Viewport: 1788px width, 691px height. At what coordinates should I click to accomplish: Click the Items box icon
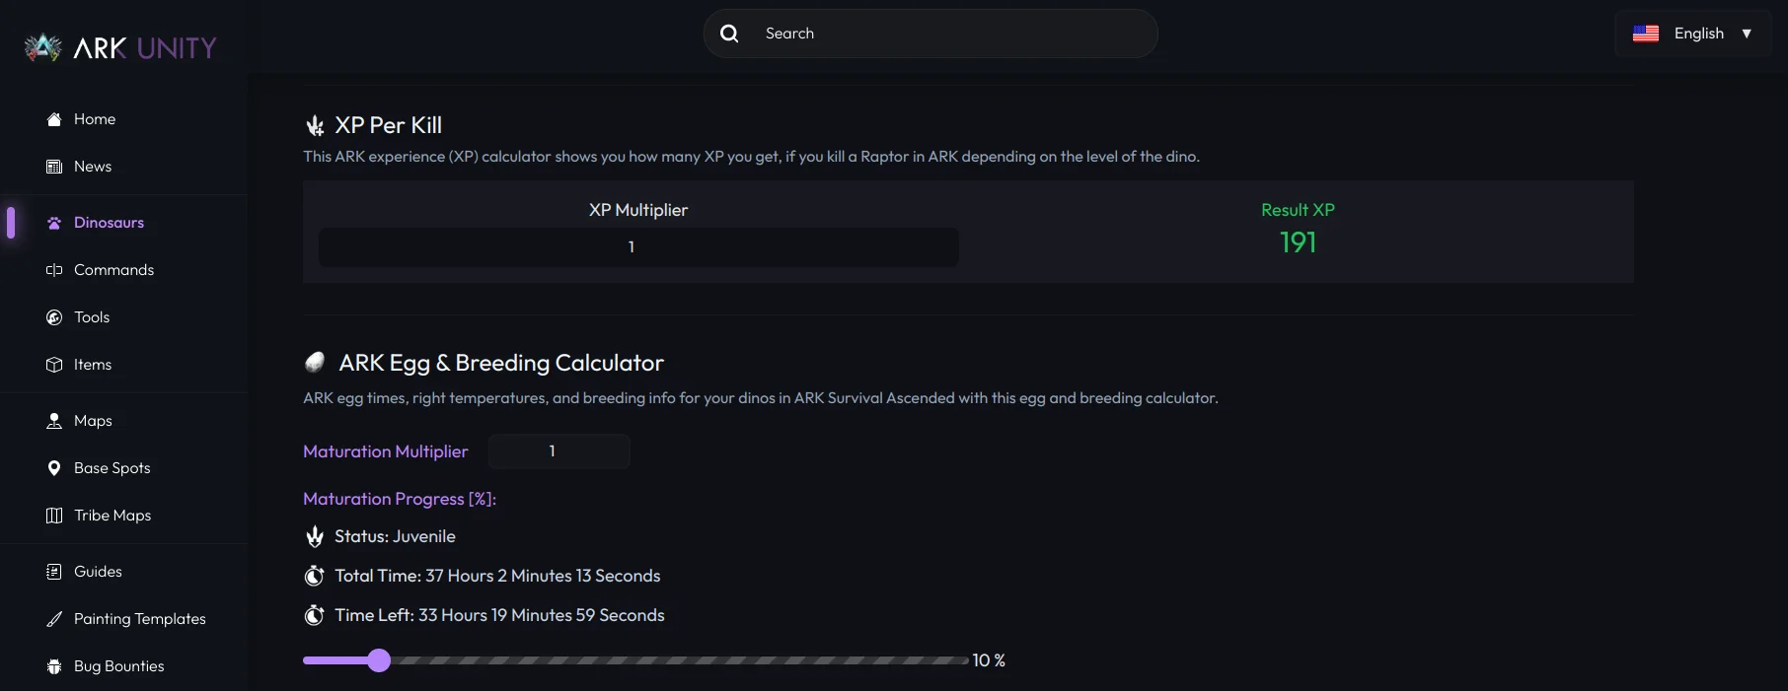[x=54, y=365]
